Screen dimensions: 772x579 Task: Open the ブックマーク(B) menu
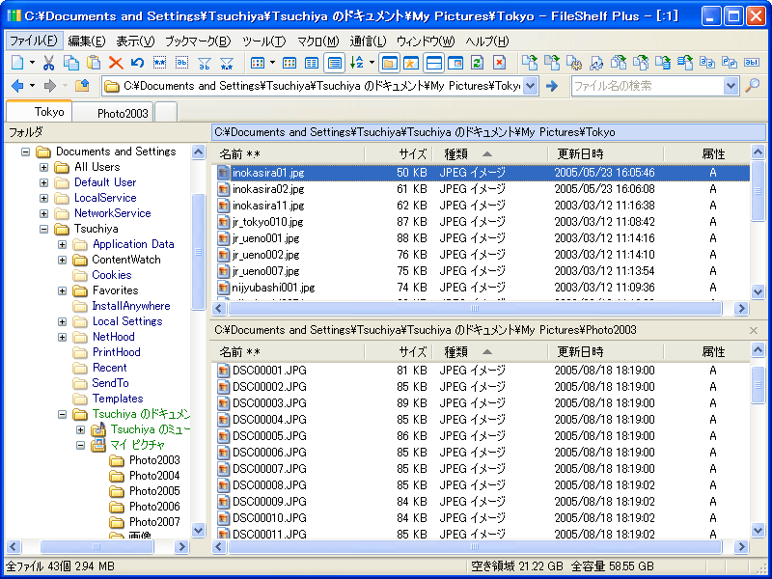tap(198, 41)
